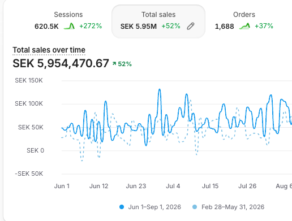
Task: Click the green 52% increase arrow icon
Action: pos(114,64)
